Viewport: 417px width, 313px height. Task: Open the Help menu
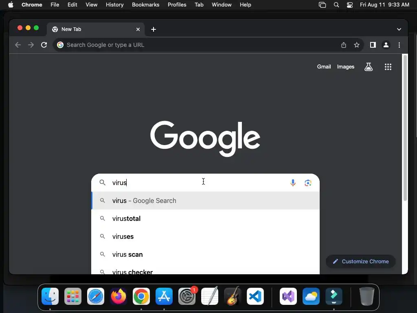[245, 5]
